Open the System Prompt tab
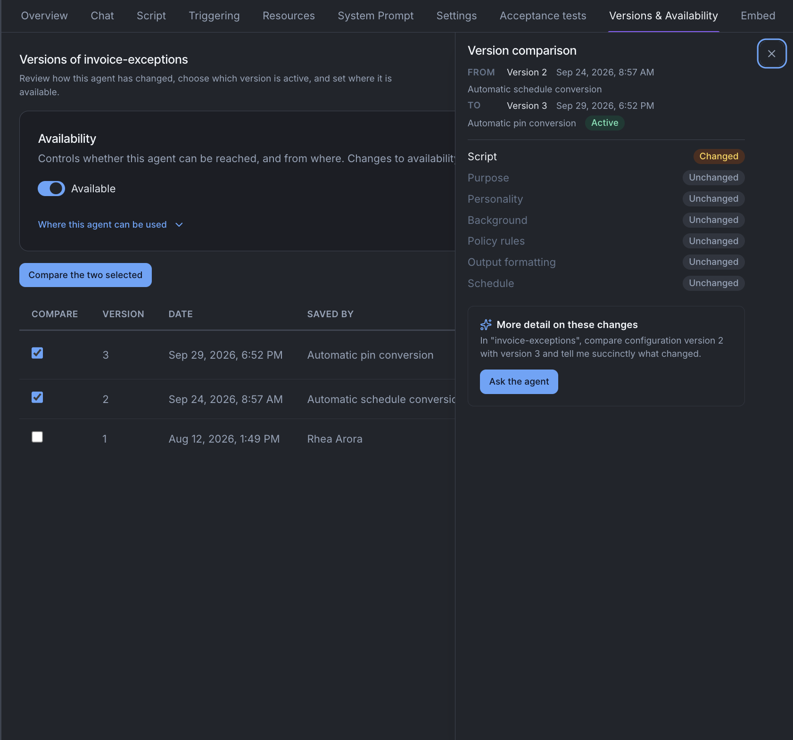 (376, 16)
